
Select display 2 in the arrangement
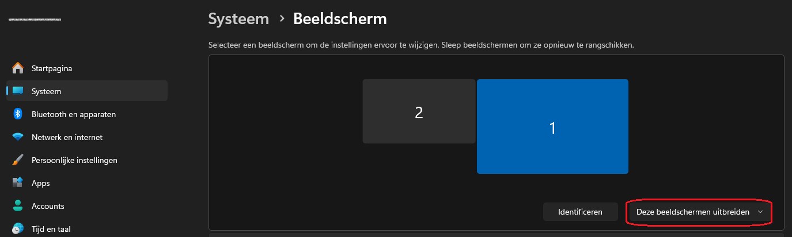[x=419, y=111]
